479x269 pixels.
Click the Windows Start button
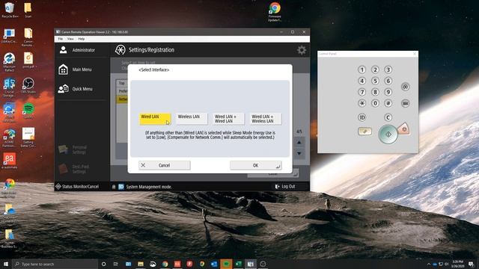pos(6,264)
